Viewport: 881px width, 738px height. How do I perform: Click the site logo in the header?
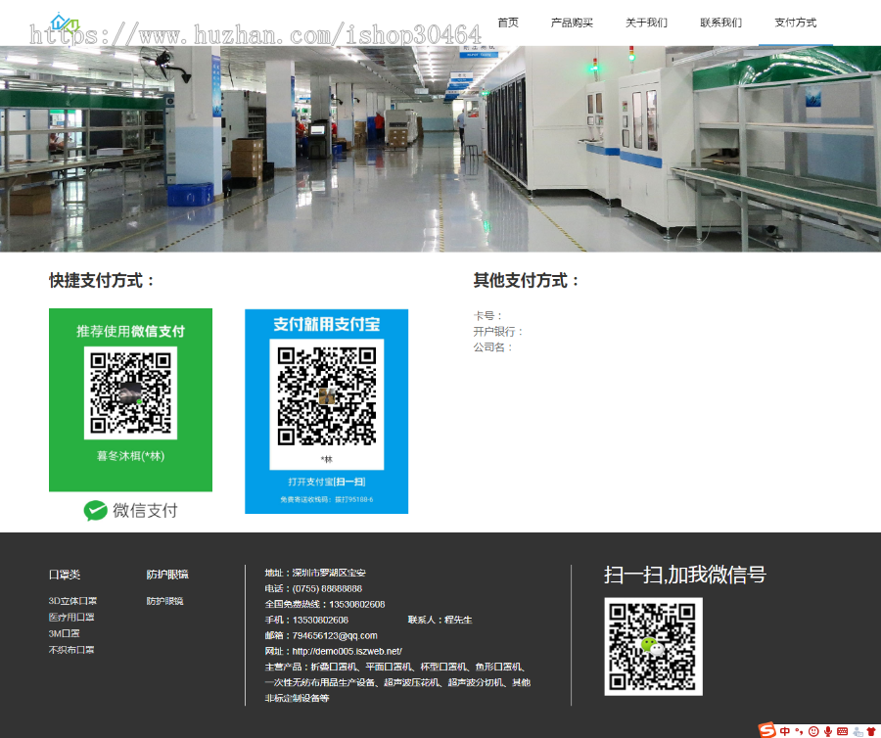[65, 23]
